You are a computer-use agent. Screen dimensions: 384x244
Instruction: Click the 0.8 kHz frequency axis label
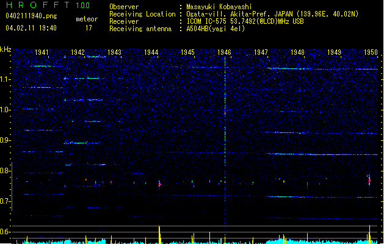coord(5,171)
